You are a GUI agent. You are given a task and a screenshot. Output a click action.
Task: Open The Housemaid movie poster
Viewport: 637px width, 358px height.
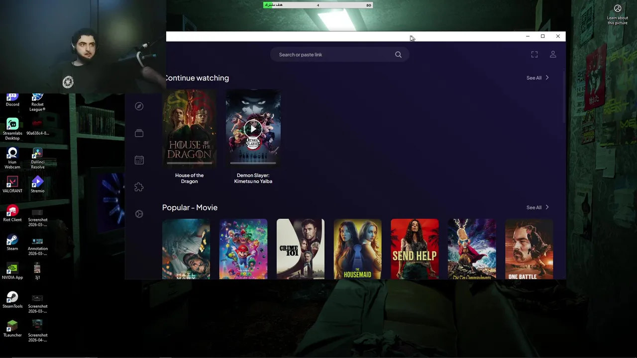[358, 249]
